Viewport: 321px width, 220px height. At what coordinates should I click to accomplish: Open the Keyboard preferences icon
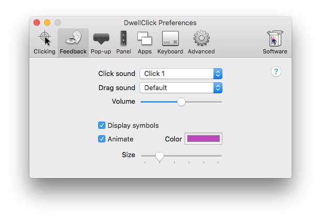(x=170, y=39)
